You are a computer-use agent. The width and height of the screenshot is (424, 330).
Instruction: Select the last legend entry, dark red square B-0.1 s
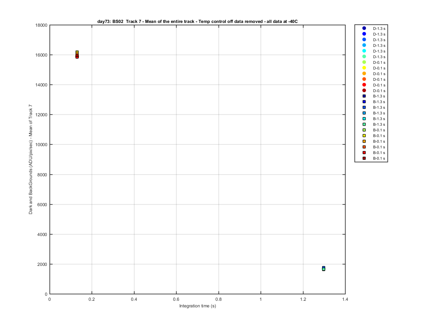coord(373,158)
